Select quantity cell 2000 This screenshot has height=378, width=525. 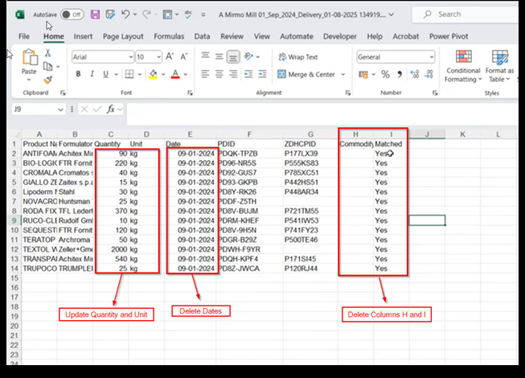[x=111, y=249]
